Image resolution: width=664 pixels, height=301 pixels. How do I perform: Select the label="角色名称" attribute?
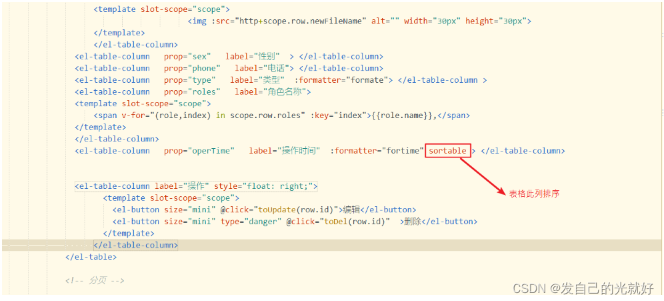click(x=271, y=92)
